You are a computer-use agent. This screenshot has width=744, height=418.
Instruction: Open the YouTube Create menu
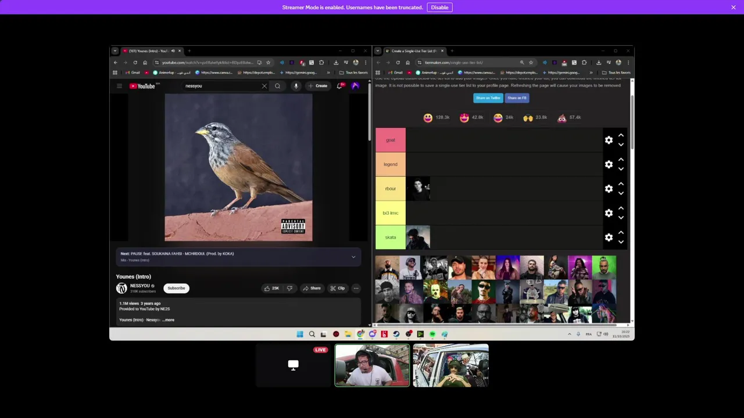[318, 86]
